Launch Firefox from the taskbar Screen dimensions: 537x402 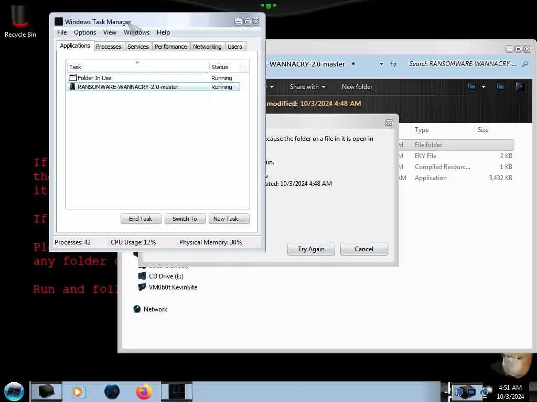[x=144, y=392]
